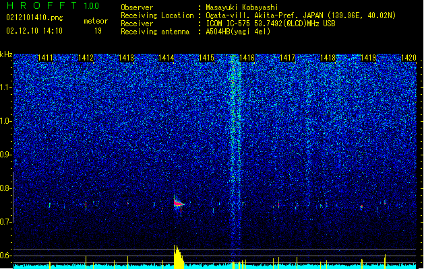Click the kHz axis unit label
This screenshot has width=424, height=269.
[x=6, y=54]
